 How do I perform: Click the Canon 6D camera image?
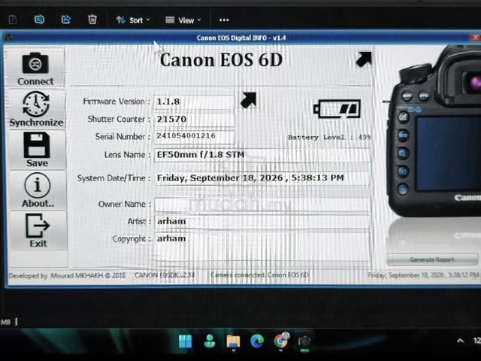coord(434,132)
